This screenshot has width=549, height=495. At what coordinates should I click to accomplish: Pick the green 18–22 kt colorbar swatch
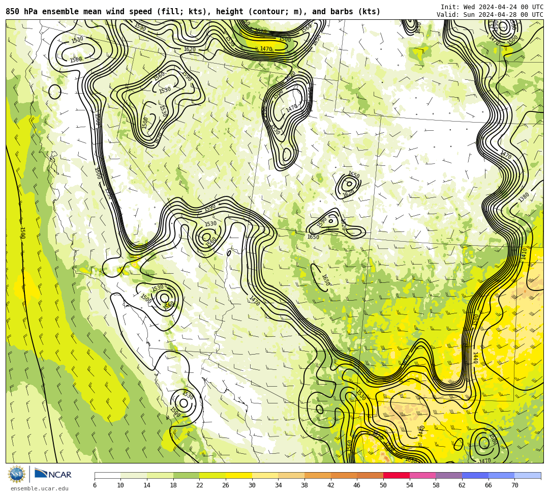tap(186, 475)
